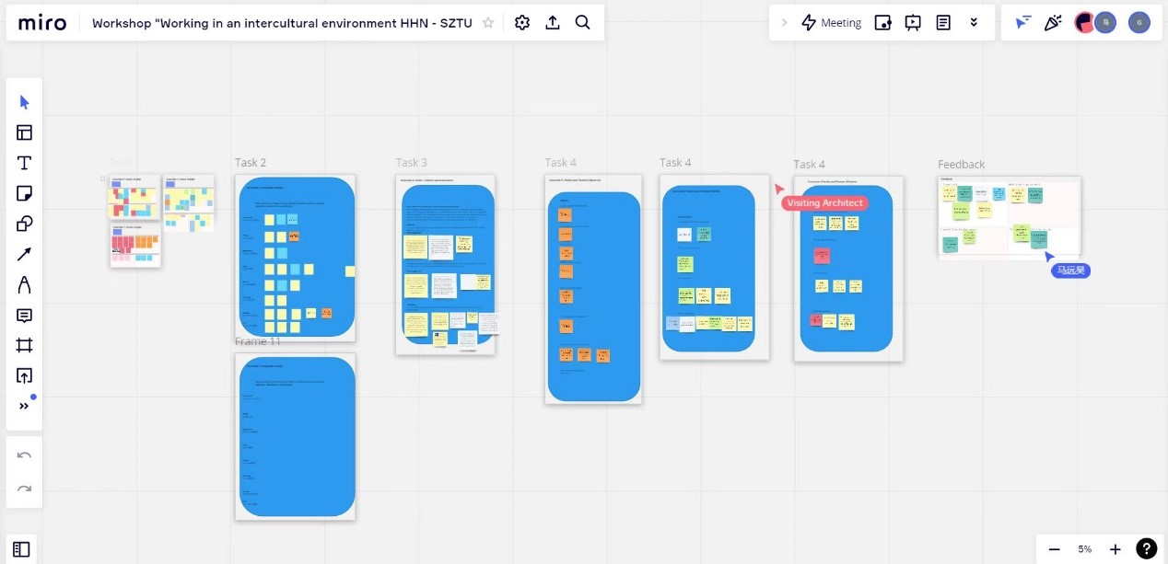This screenshot has height=564, width=1168.
Task: Click the zoom in plus button
Action: [x=1115, y=549]
